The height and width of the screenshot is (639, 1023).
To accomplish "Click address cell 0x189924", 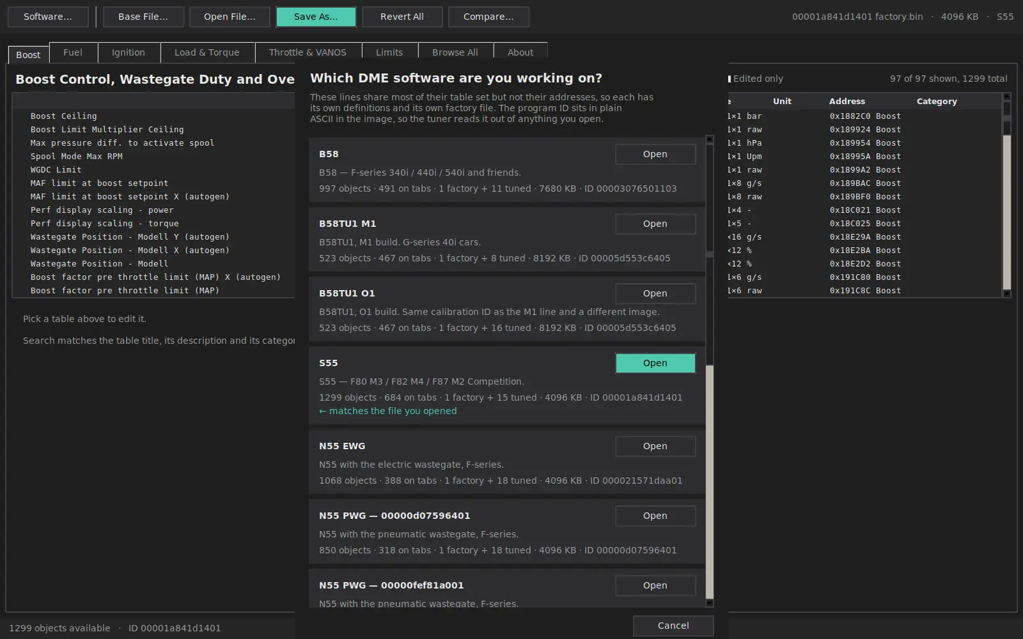I will (850, 130).
